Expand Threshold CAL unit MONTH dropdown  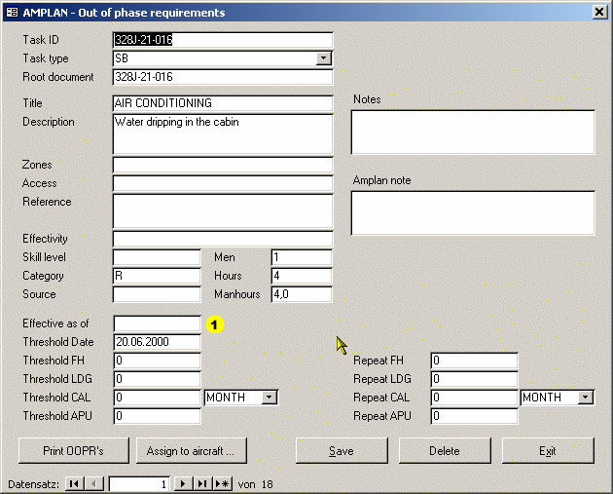[270, 398]
